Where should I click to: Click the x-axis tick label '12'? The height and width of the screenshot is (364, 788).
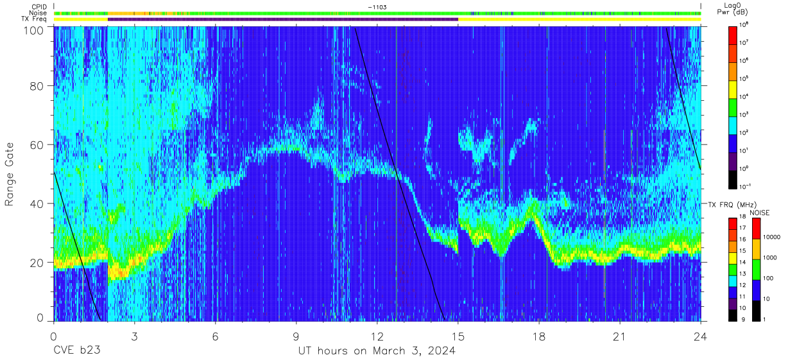pos(377,336)
